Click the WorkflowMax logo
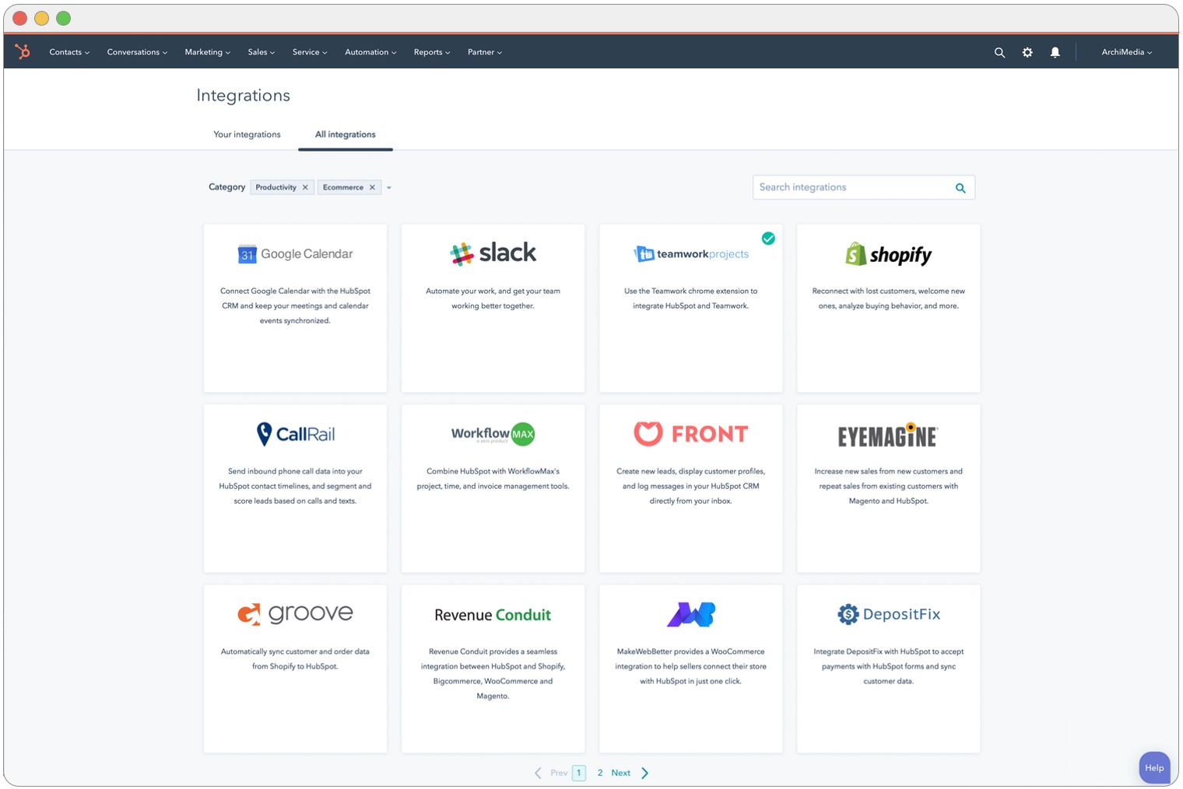This screenshot has height=789, width=1183. click(493, 434)
